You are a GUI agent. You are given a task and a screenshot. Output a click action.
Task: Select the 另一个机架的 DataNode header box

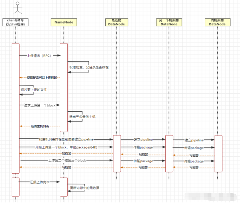click(x=169, y=22)
